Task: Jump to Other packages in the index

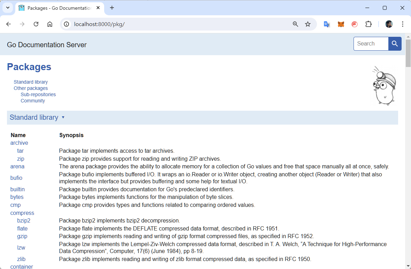Action: [x=31, y=88]
